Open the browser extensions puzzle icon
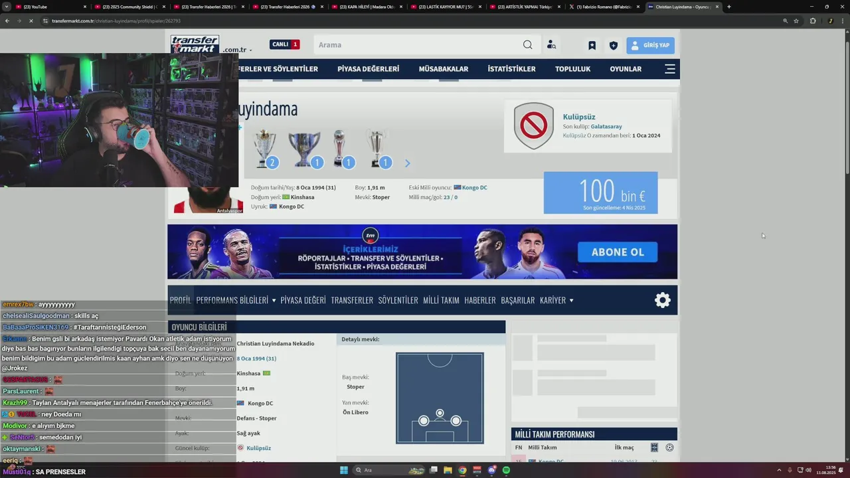This screenshot has width=850, height=478. (813, 21)
